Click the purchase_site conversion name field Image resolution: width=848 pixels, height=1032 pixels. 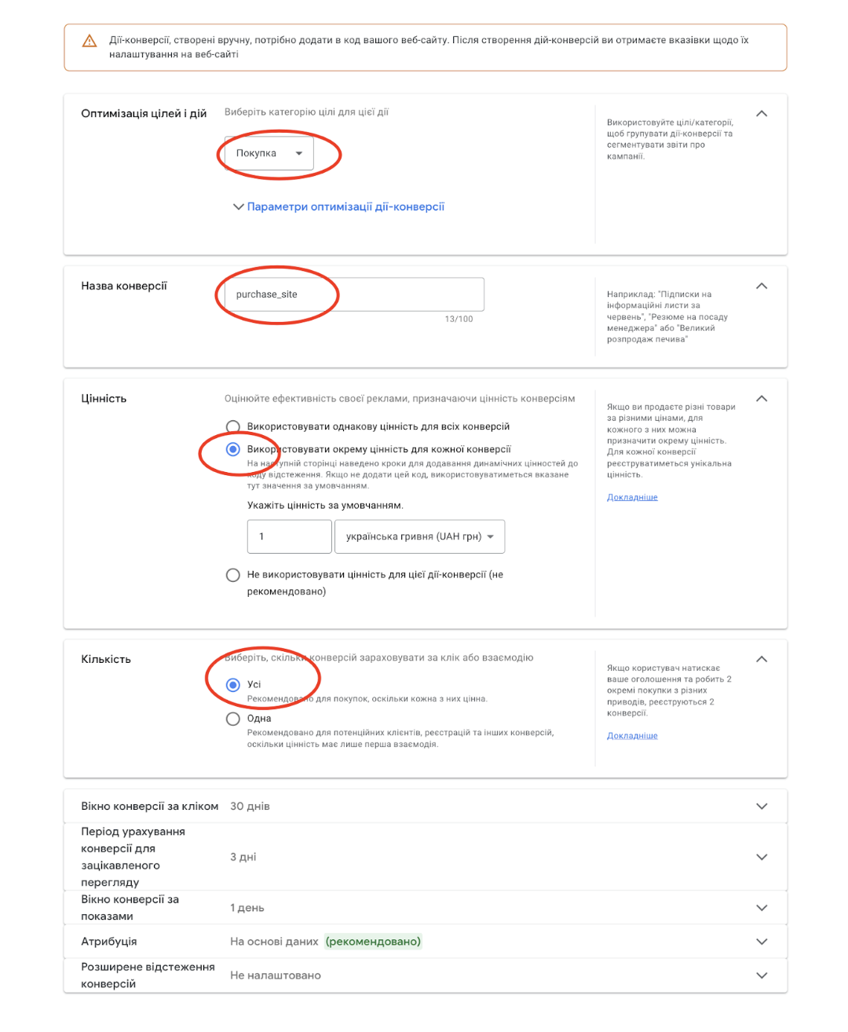[354, 295]
